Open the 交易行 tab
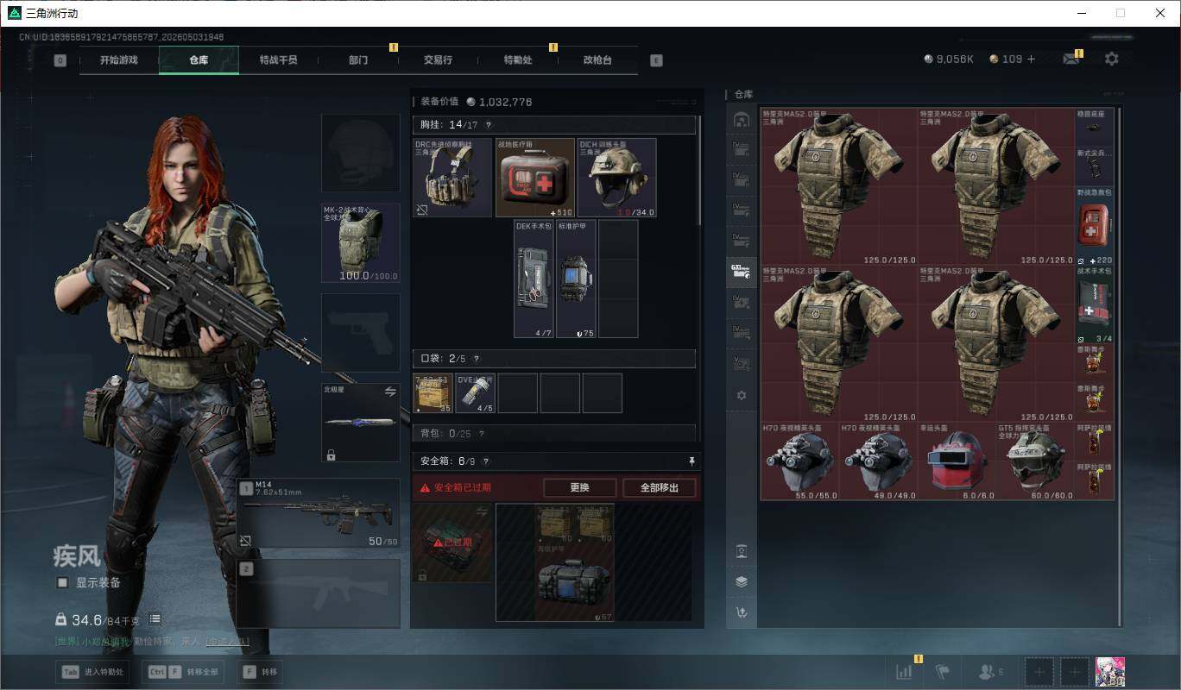This screenshot has height=690, width=1181. click(438, 60)
